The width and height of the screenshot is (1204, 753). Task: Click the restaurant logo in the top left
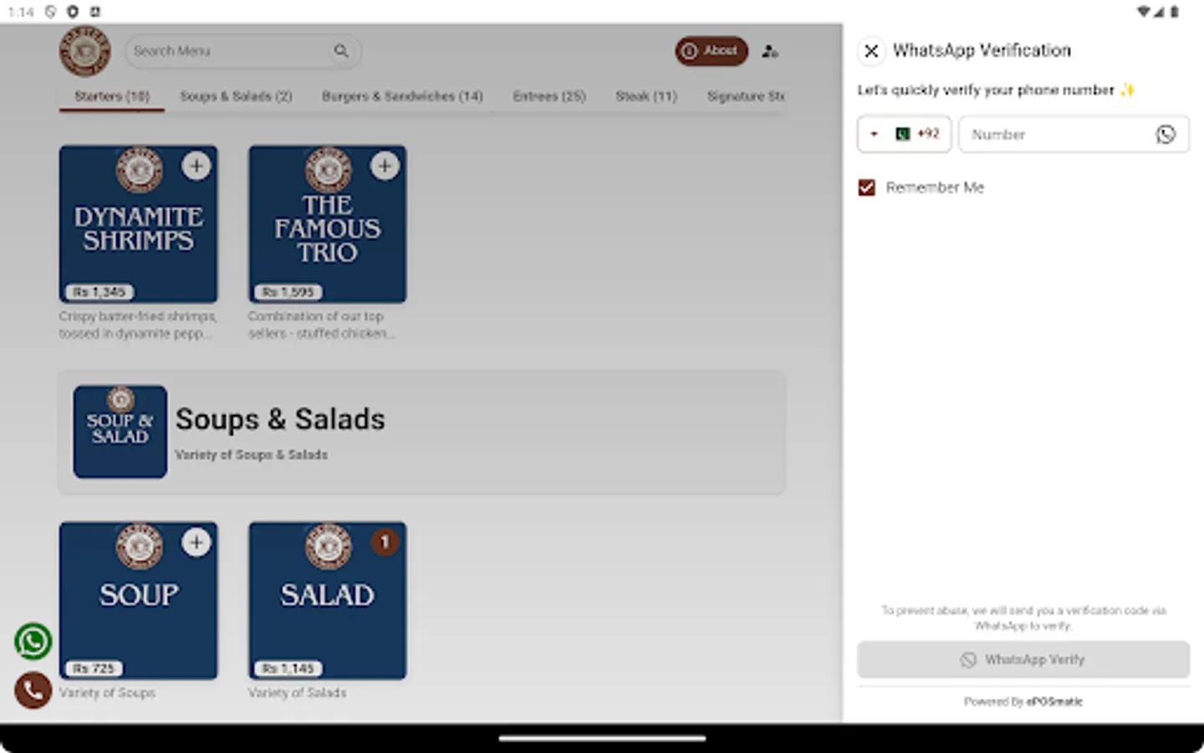[x=84, y=51]
